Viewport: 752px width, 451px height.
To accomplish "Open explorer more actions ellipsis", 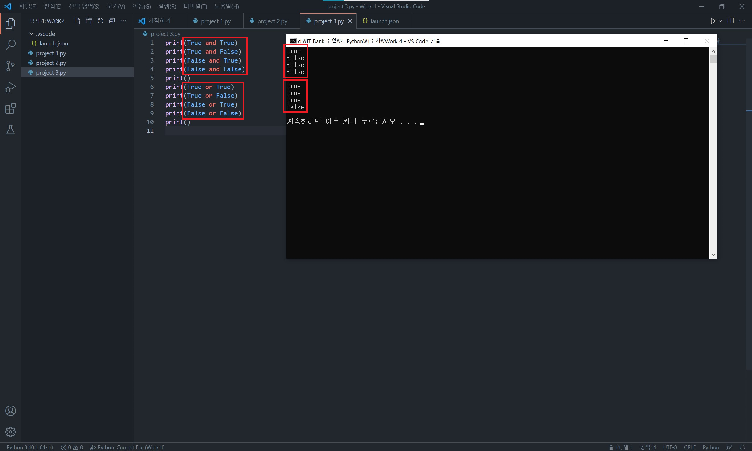I will (x=123, y=21).
